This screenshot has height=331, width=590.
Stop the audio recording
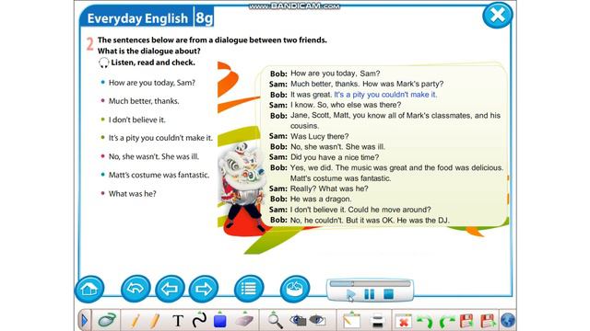(x=388, y=294)
